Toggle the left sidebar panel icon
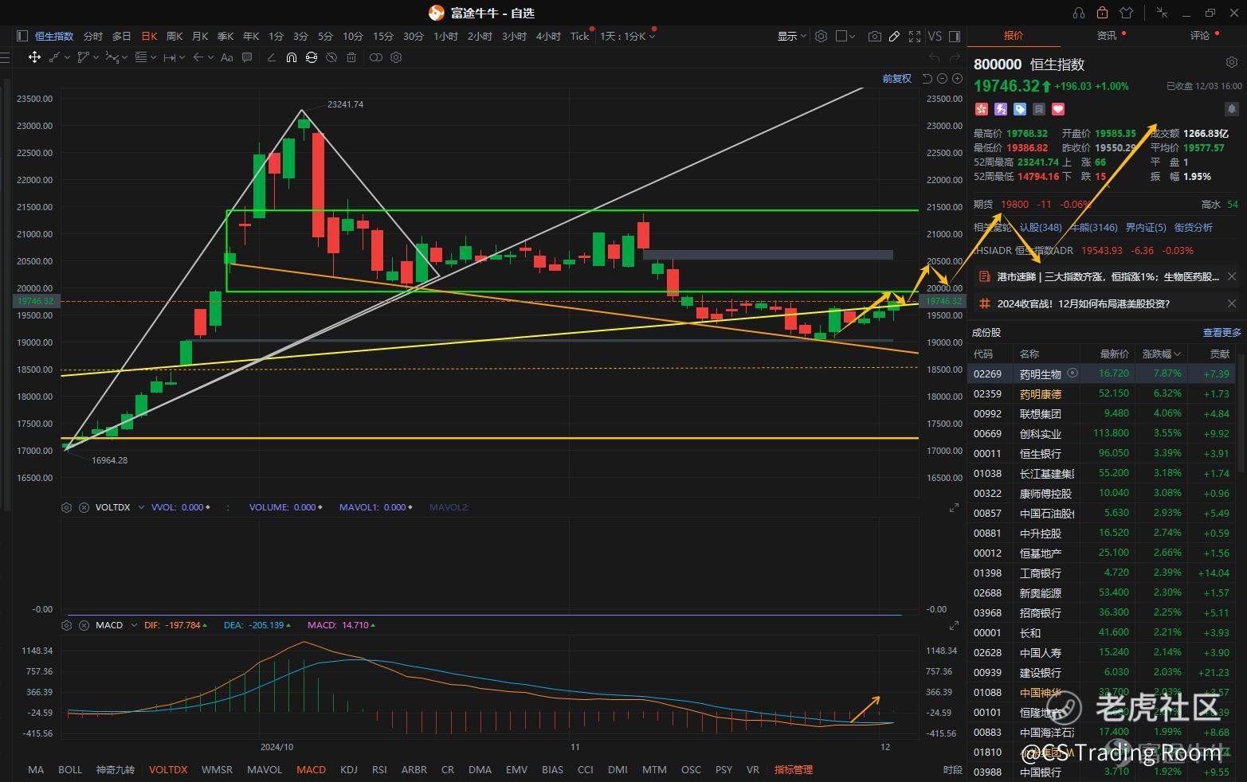This screenshot has height=782, width=1247. click(22, 36)
